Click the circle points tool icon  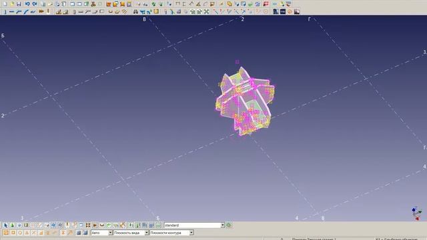pos(266,12)
